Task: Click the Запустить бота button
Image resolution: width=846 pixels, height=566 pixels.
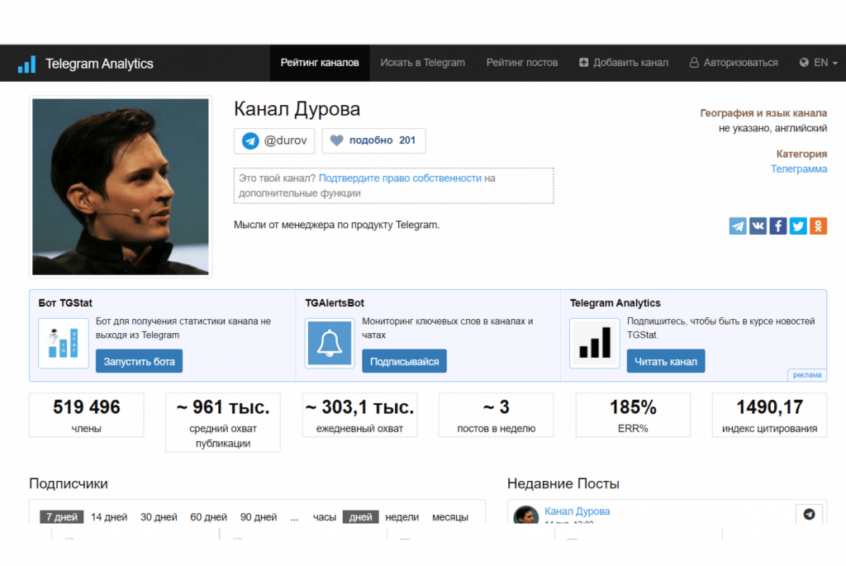Action: (x=139, y=361)
